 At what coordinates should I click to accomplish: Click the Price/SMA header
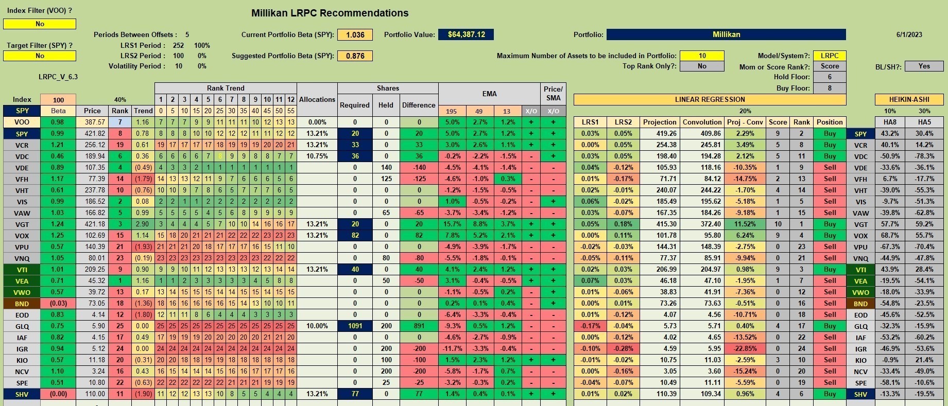point(553,94)
